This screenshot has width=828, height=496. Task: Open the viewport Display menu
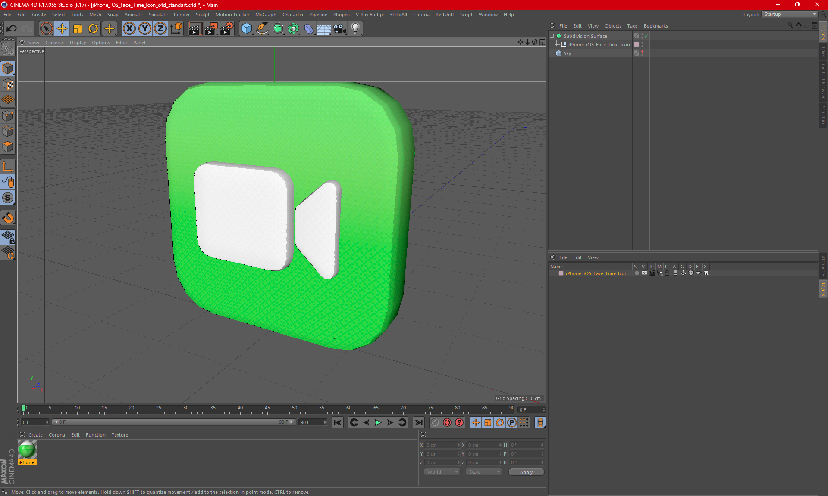(x=78, y=43)
